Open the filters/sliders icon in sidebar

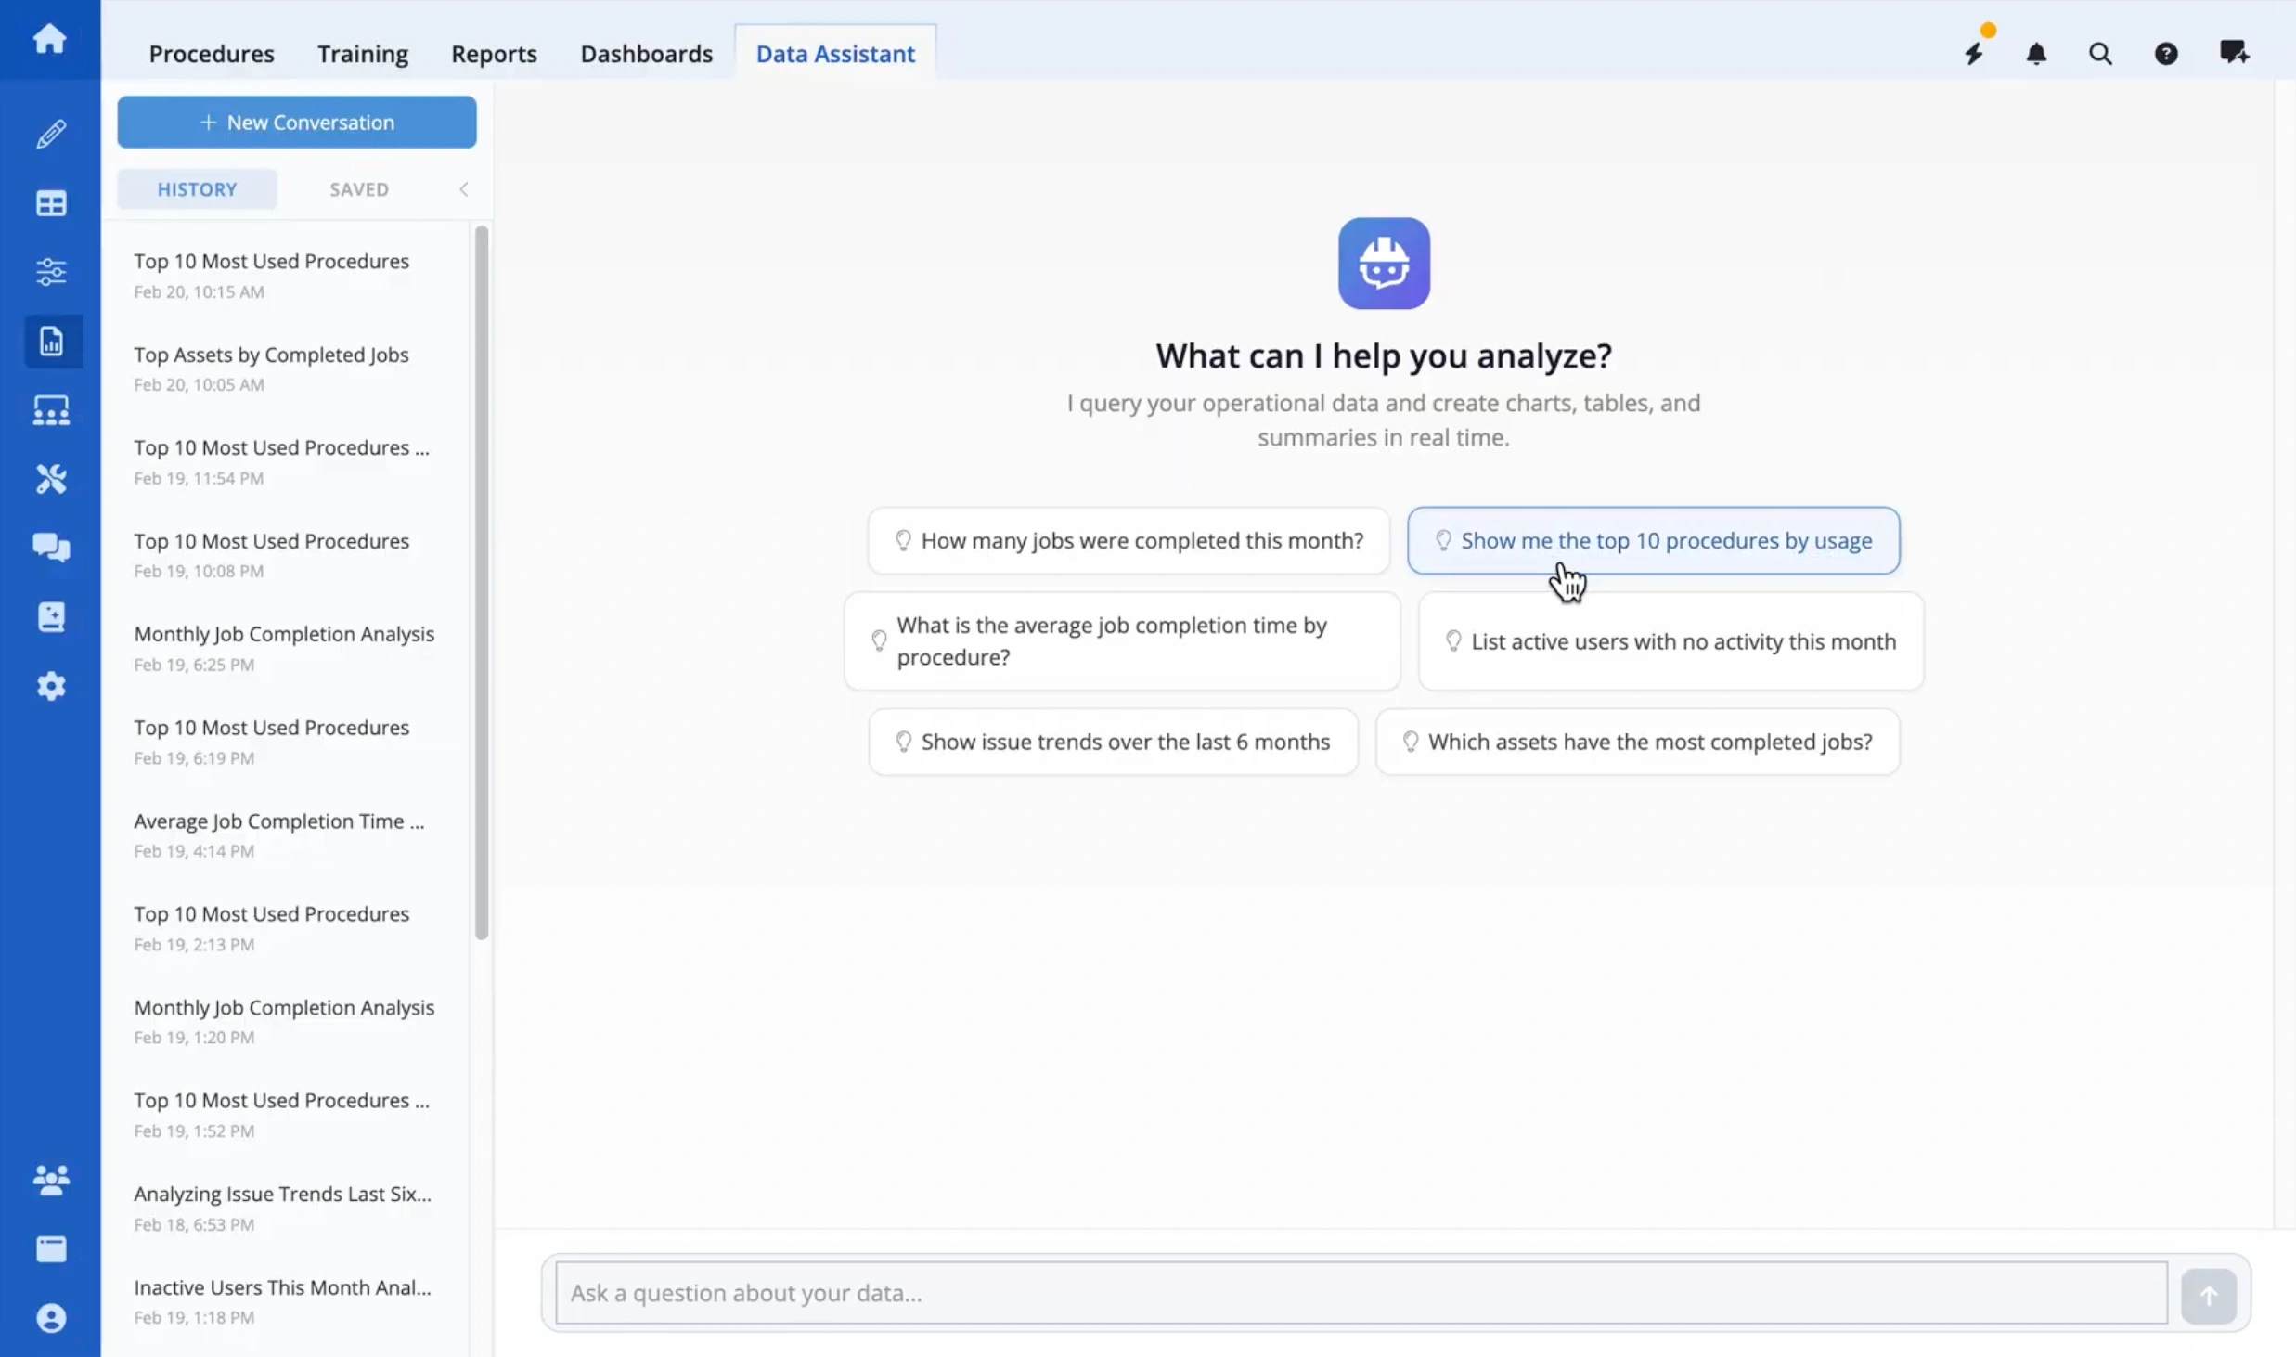coord(51,271)
